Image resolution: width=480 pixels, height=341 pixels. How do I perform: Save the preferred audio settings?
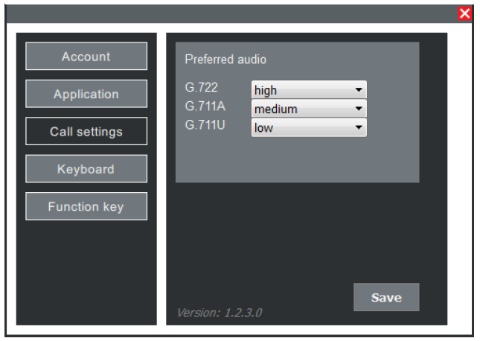pyautogui.click(x=386, y=297)
